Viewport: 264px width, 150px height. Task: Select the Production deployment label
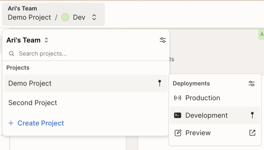tap(202, 98)
